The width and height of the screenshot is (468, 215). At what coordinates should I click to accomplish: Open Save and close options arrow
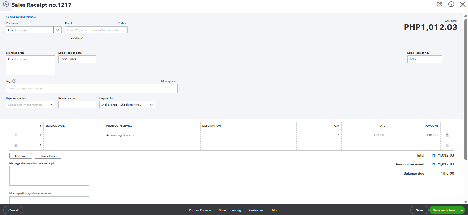[x=462, y=210]
